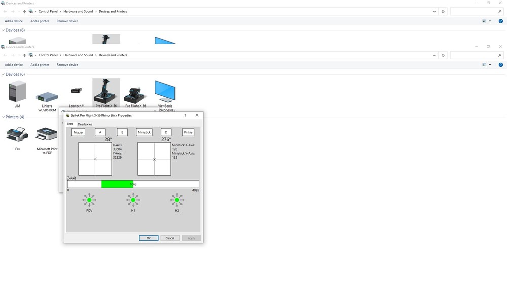The image size is (507, 285).
Task: Click Add a printer in front window
Action: [x=40, y=65]
